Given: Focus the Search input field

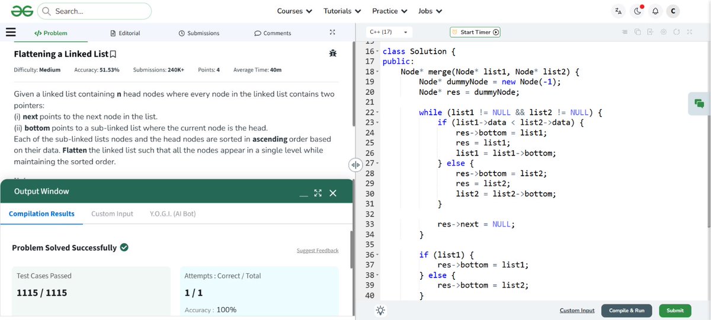Looking at the screenshot, I should [94, 11].
